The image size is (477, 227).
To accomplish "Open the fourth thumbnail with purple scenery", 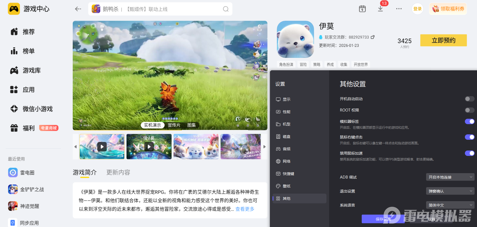I will pos(241,147).
